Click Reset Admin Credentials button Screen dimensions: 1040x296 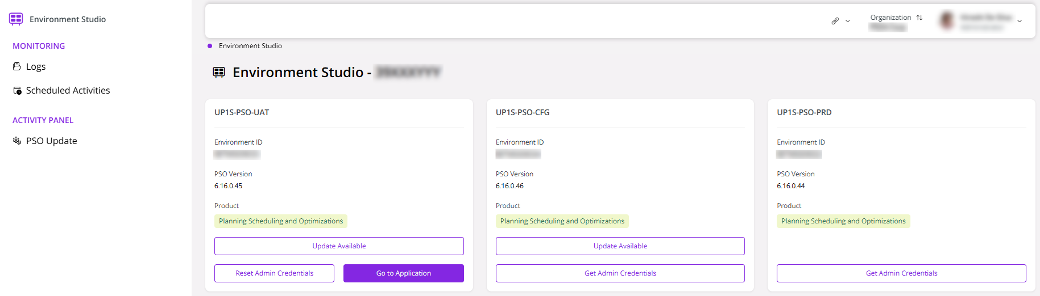pos(274,273)
